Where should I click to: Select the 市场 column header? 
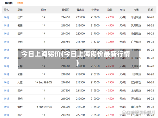(136, 10)
